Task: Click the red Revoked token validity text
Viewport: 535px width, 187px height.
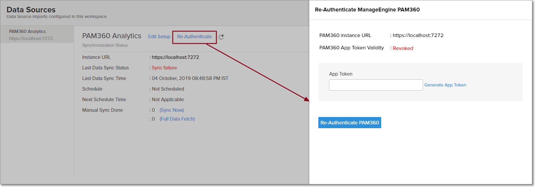Action: pos(403,48)
